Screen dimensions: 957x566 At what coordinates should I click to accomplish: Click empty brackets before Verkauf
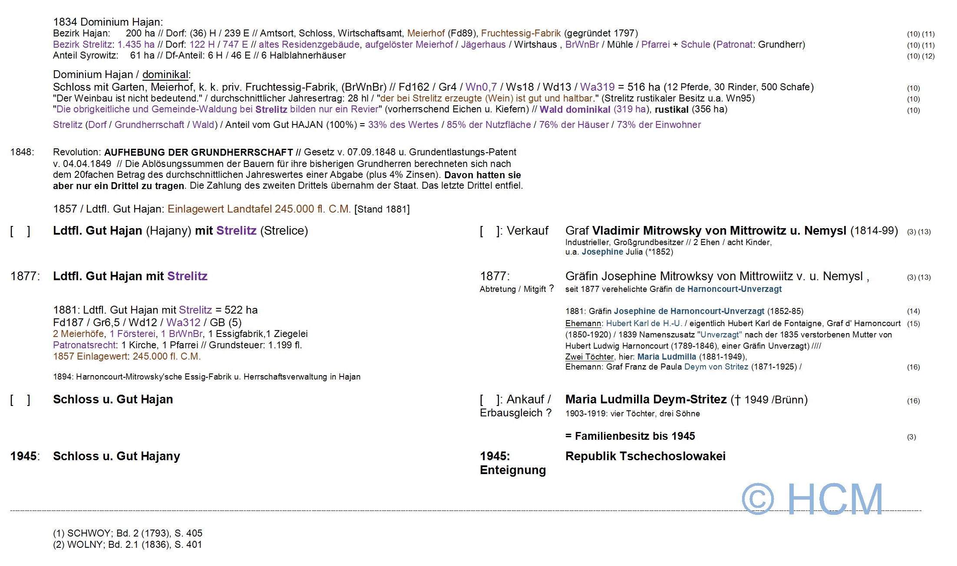(x=489, y=231)
